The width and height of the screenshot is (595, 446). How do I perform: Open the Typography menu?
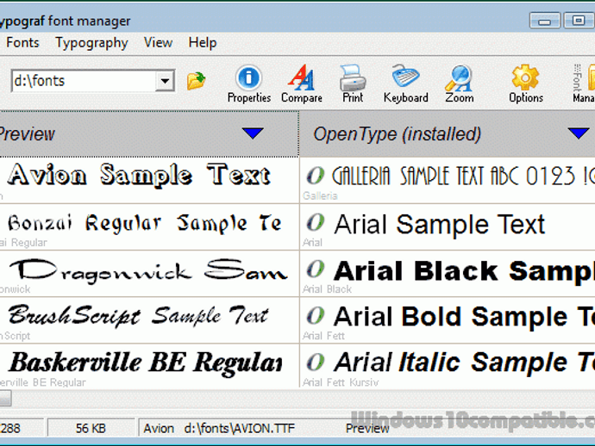point(91,43)
